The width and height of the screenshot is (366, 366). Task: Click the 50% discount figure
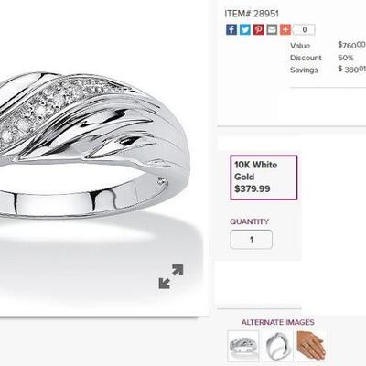point(346,58)
